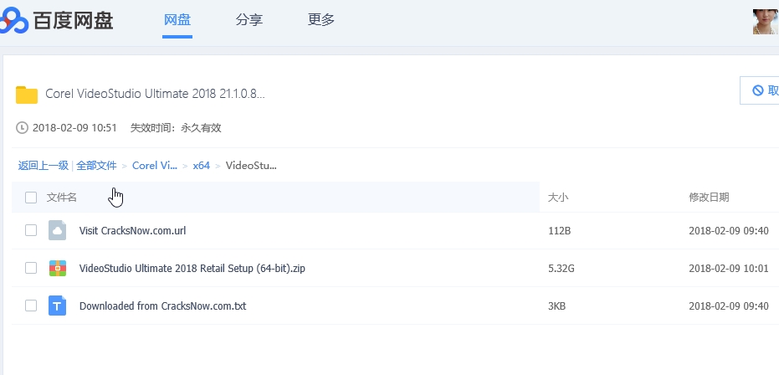Viewport: 779px width, 375px height.
Task: Navigate to x64 breadcrumb folder
Action: point(201,166)
